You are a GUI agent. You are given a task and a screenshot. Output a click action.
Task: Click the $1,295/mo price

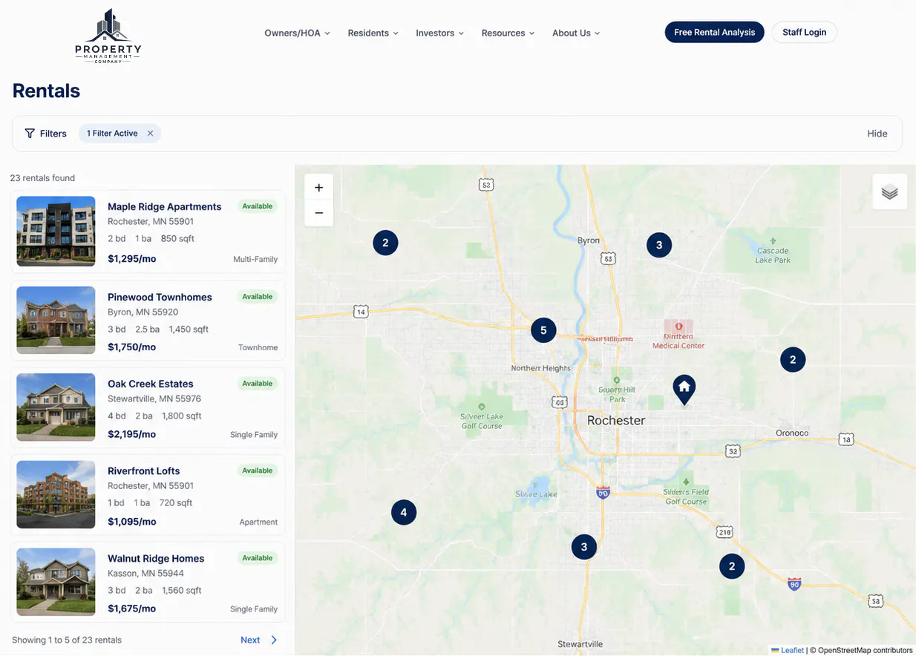click(131, 259)
